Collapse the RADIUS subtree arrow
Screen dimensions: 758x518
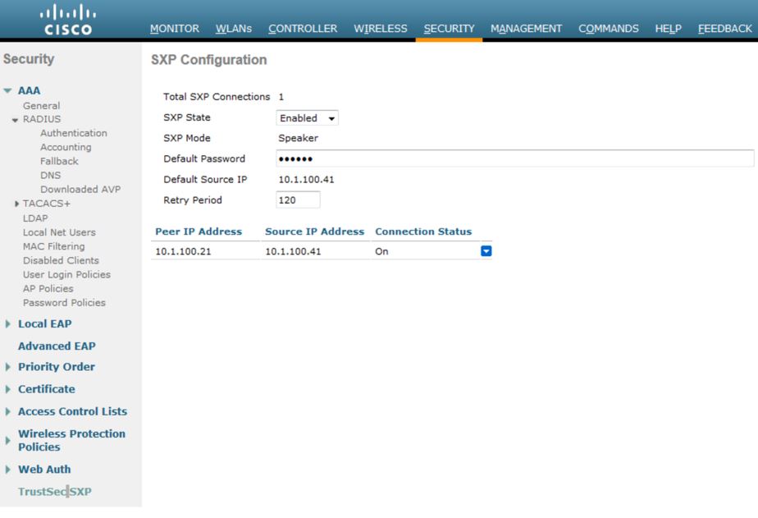[x=16, y=120]
